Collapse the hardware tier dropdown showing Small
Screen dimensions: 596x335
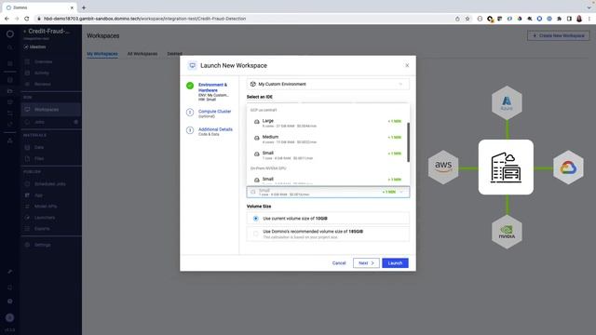coord(328,193)
